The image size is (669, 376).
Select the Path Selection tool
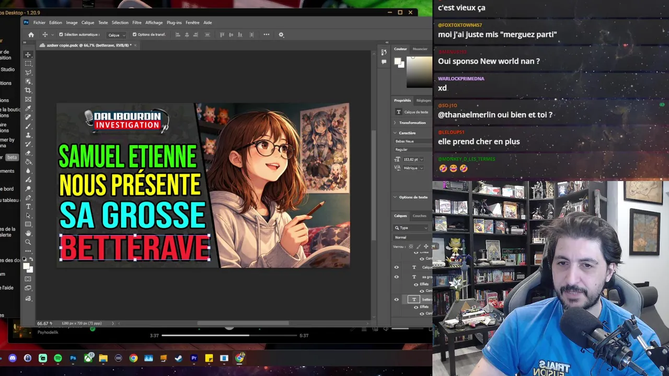tap(28, 215)
